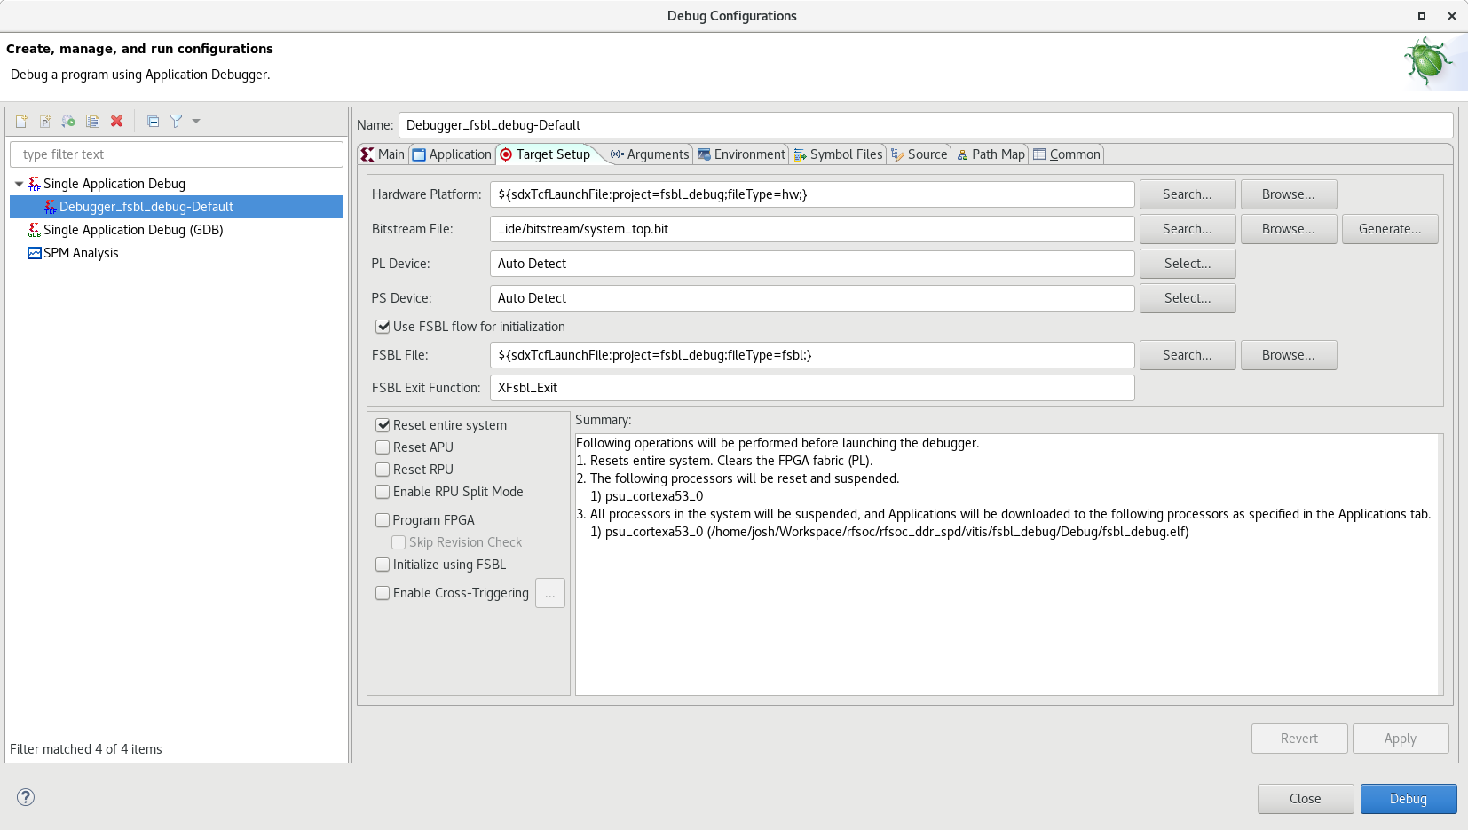Toggle the Reset entire system checkbox
The height and width of the screenshot is (830, 1468).
click(383, 425)
